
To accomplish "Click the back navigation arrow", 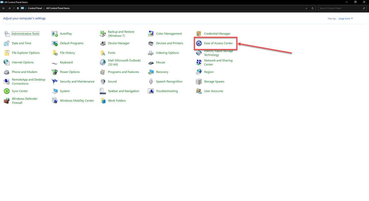I will 3,8.
